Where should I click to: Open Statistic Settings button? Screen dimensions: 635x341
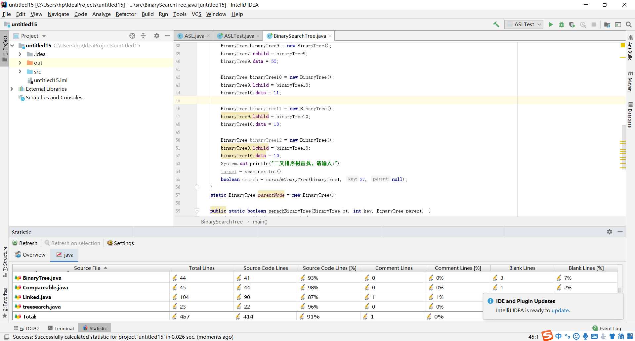pyautogui.click(x=120, y=243)
